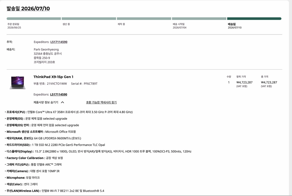Click the Microsoft Office 미포함 row

(40, 132)
